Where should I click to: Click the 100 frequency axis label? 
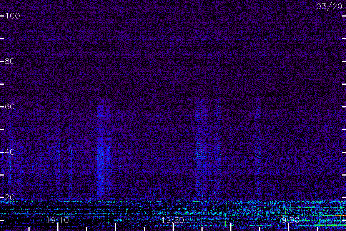12,16
